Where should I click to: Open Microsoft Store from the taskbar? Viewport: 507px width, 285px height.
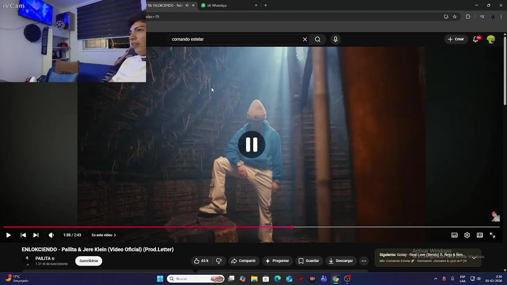pyautogui.click(x=266, y=279)
